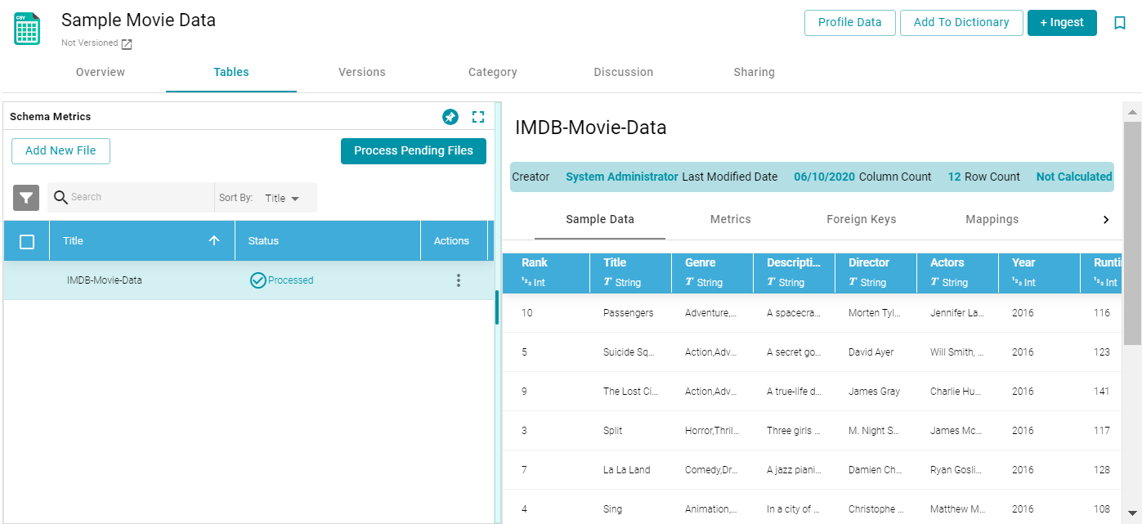Screen dimensions: 1142x524
Task: Click the sample data vertical scrollbar
Action: coord(1132,233)
